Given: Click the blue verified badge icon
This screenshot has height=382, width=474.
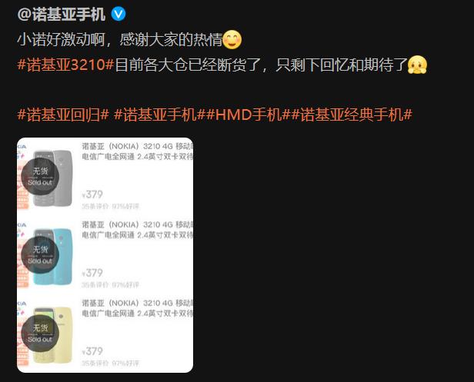Looking at the screenshot, I should click(x=118, y=14).
